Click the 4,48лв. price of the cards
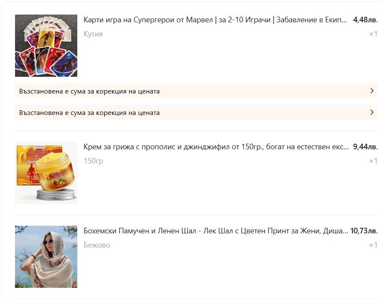383x299 pixels. [x=365, y=20]
